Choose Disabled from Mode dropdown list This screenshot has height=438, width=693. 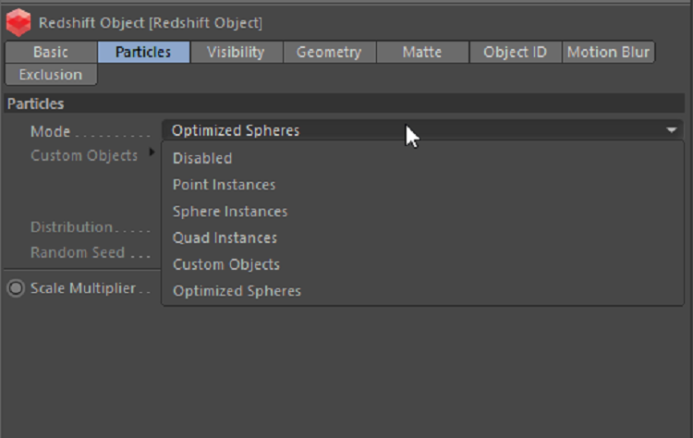point(202,158)
